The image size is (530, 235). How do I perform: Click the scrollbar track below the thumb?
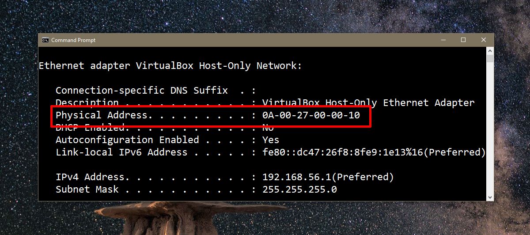490,133
